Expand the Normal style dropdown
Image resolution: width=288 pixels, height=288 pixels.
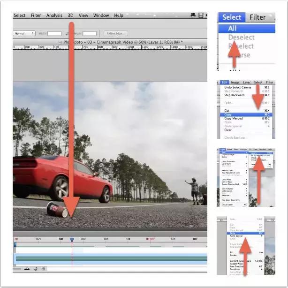coord(24,34)
